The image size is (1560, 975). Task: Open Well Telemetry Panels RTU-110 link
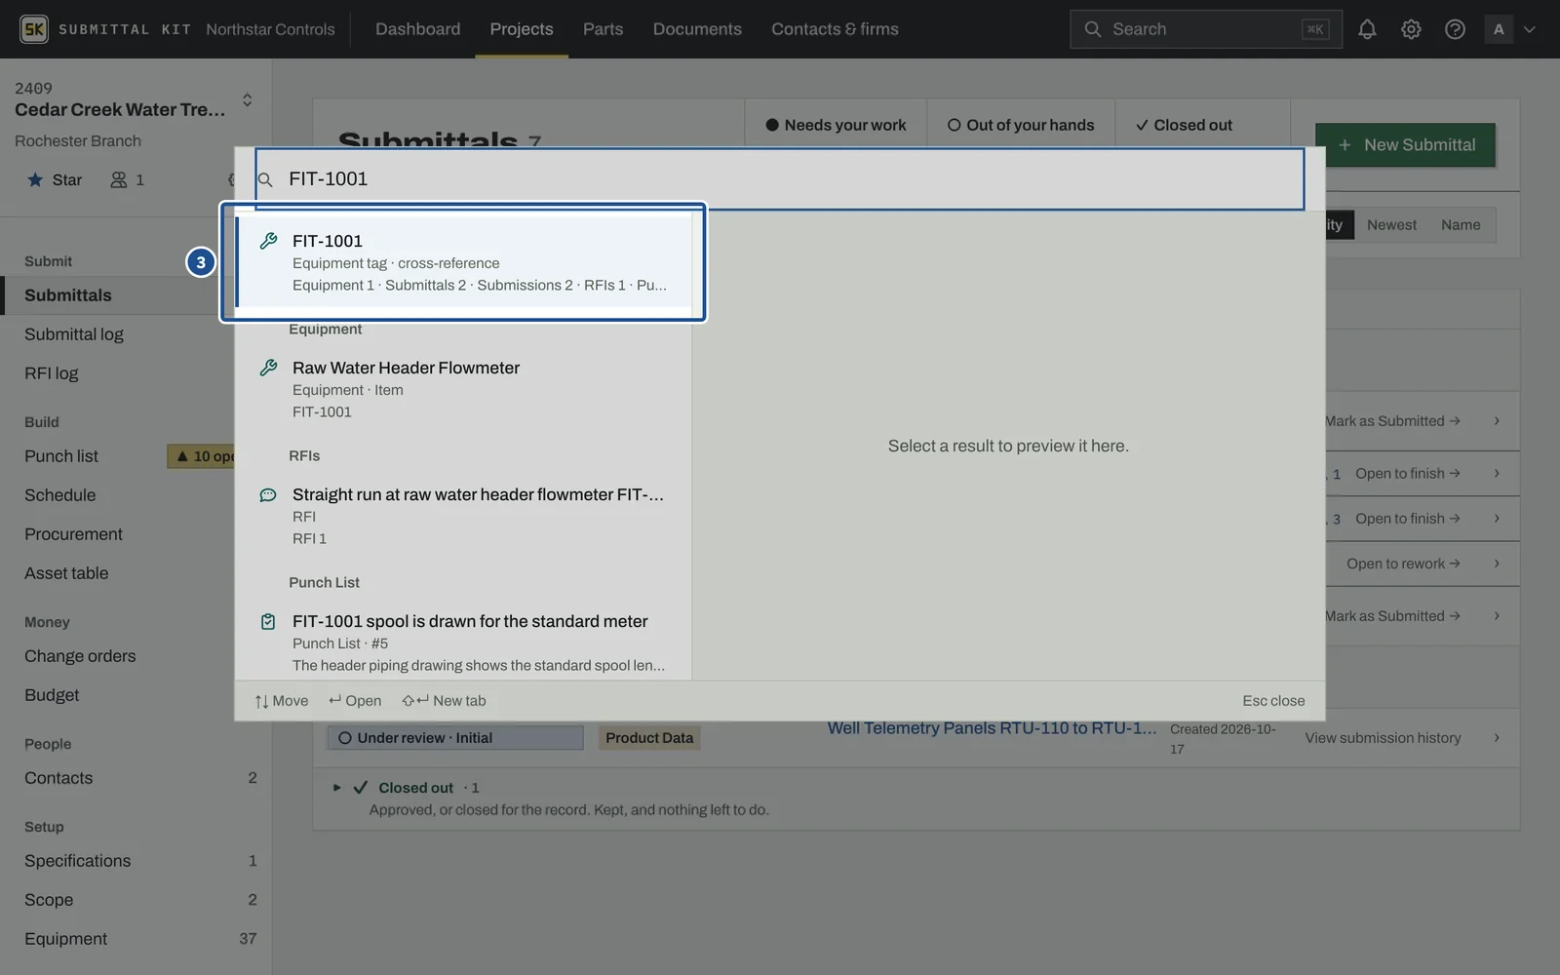[x=992, y=728]
